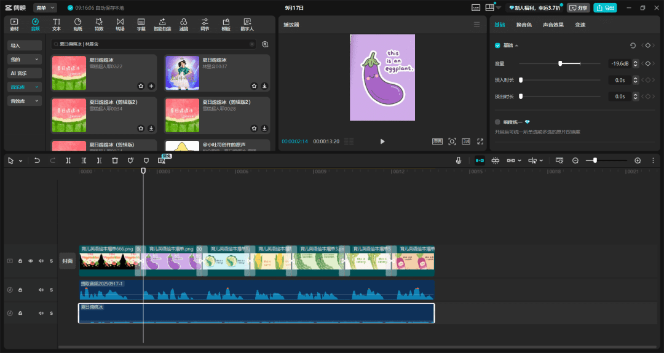The height and width of the screenshot is (353, 664).
Task: Open the preview axis options dropdown arrow
Action: tap(541, 161)
